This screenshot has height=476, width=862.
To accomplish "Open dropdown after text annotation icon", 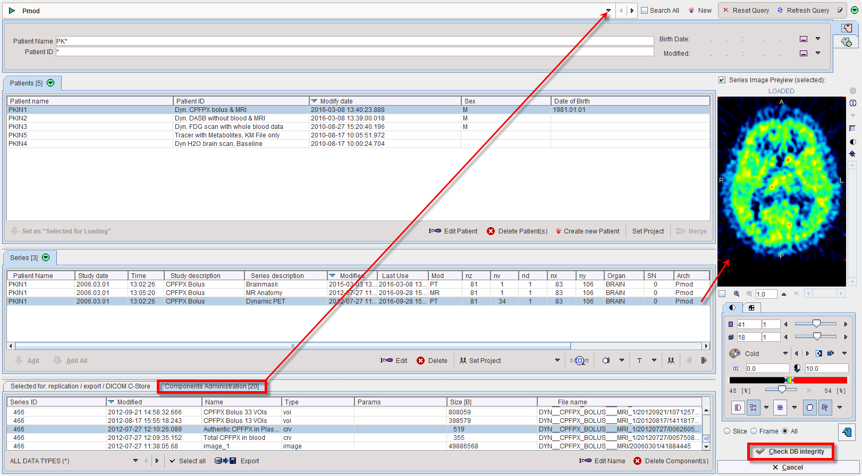I will (x=840, y=408).
